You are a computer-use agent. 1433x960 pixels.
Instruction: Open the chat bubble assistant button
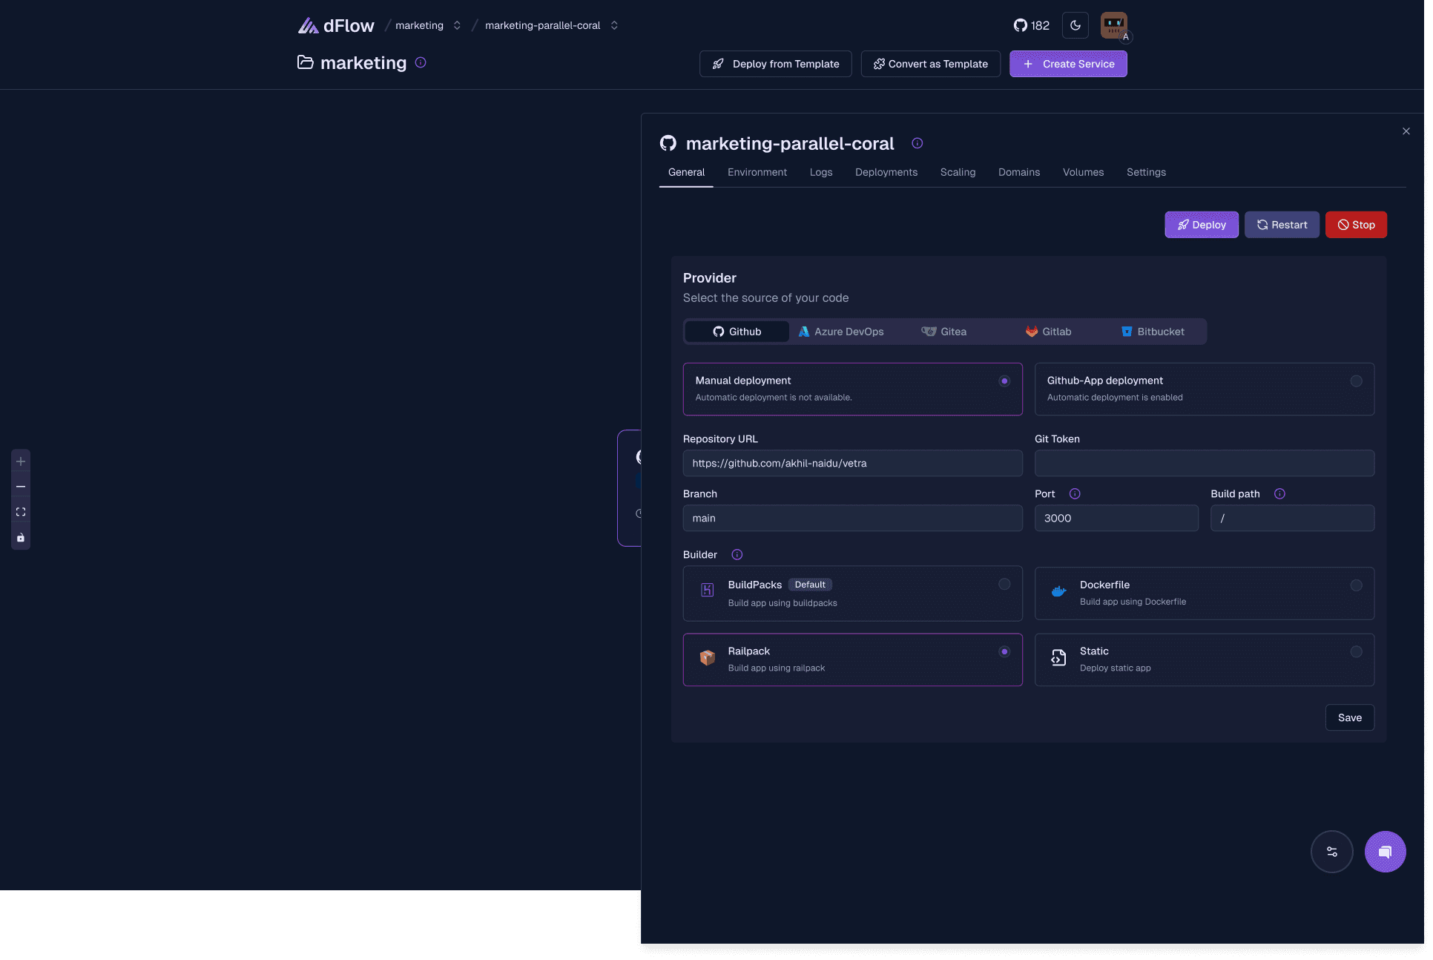(x=1385, y=851)
